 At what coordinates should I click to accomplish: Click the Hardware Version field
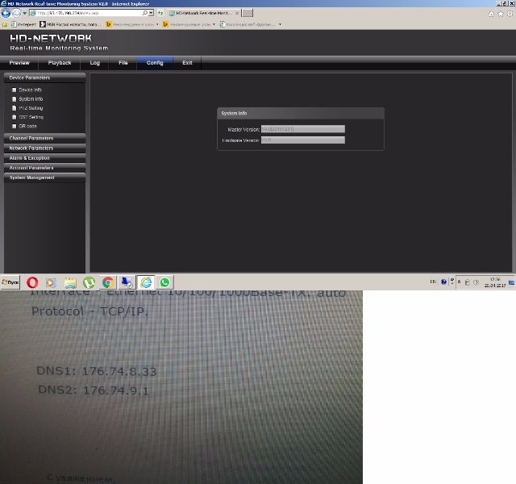pyautogui.click(x=303, y=140)
